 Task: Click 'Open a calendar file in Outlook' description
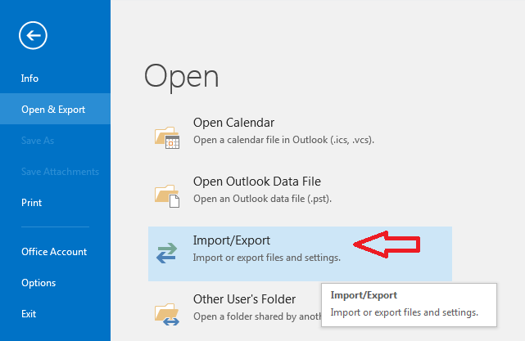283,140
